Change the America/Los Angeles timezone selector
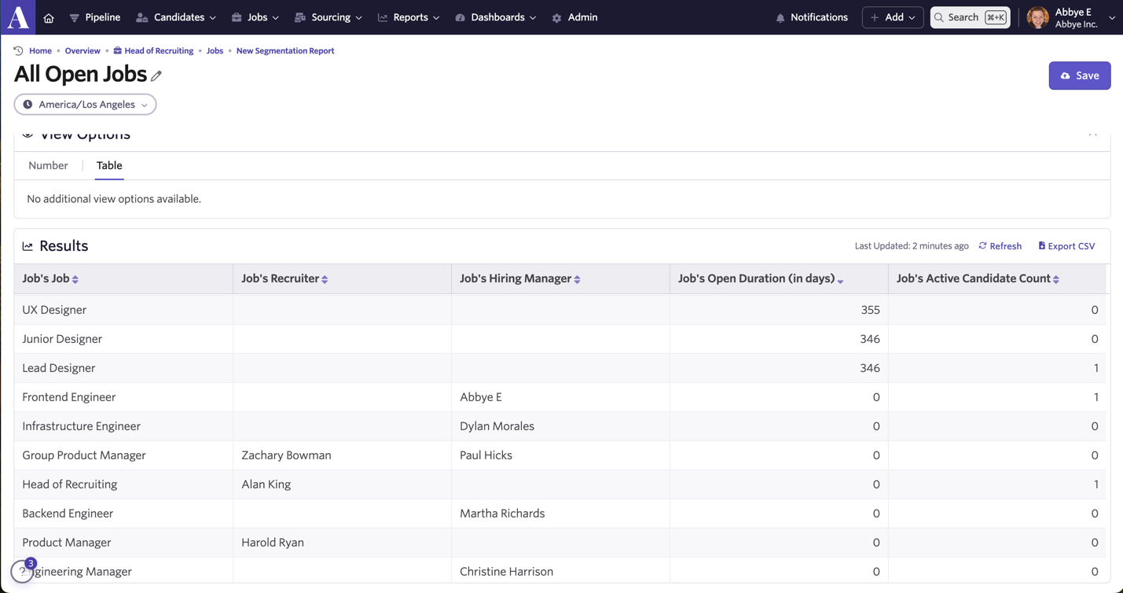 [x=85, y=105]
